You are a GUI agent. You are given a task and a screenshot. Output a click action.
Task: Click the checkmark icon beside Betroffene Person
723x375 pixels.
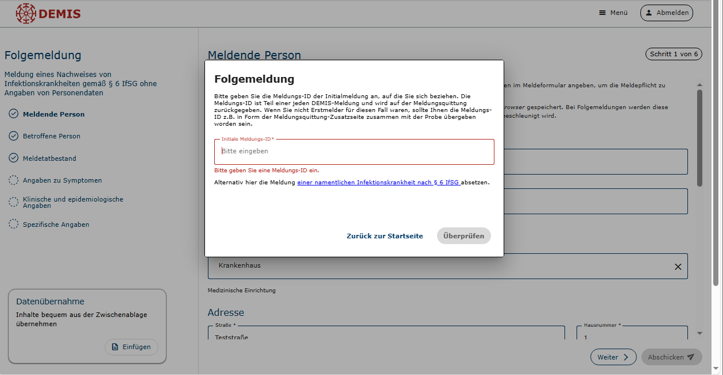coord(14,136)
